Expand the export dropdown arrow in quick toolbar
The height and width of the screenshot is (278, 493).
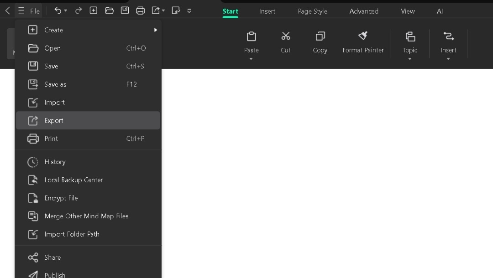point(163,11)
